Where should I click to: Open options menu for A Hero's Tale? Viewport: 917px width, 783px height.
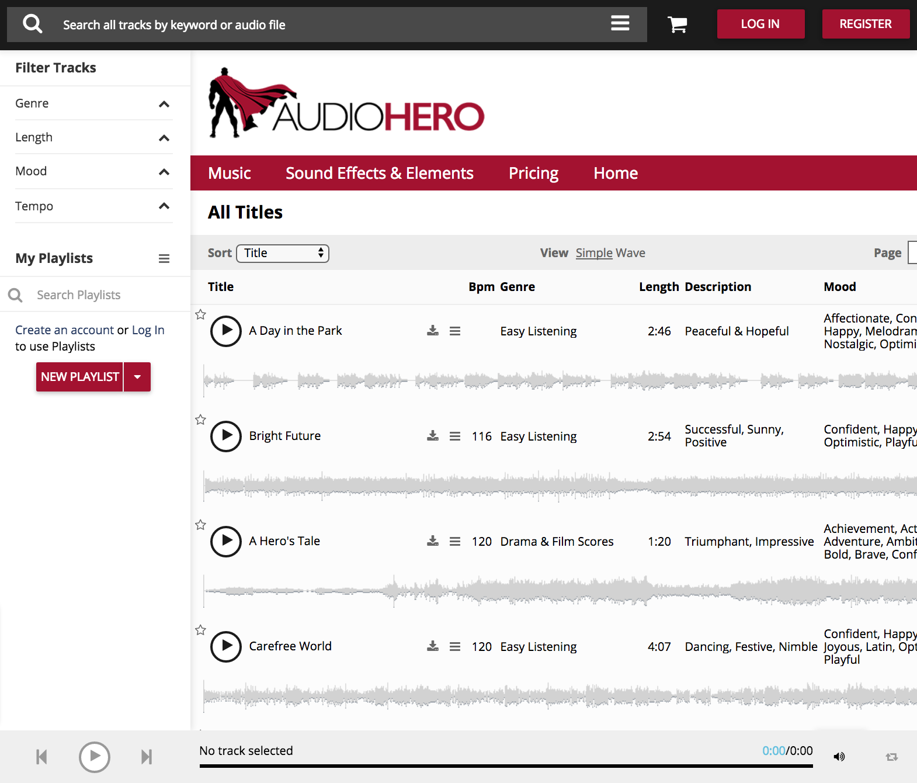455,542
